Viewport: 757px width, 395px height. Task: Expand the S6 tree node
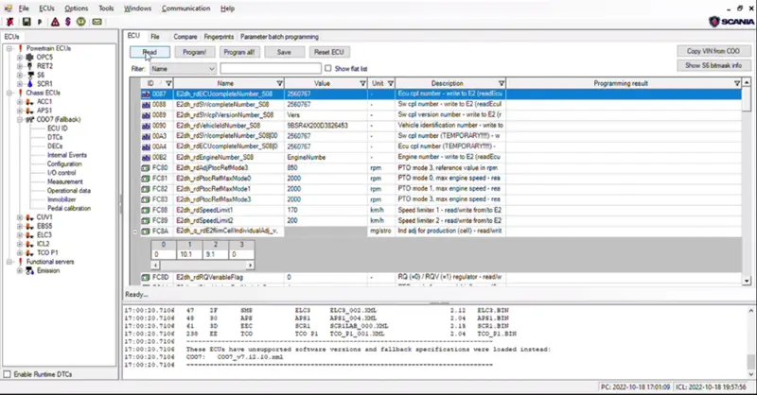pos(20,75)
